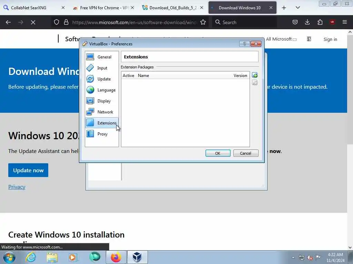Open the uBlock Origin extension icon
This screenshot has width=353, height=264.
[332, 22]
